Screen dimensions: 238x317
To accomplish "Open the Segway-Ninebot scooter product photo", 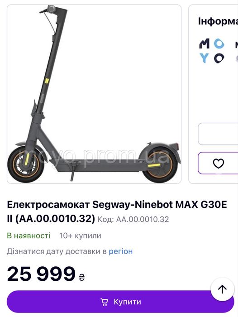I will pyautogui.click(x=94, y=94).
